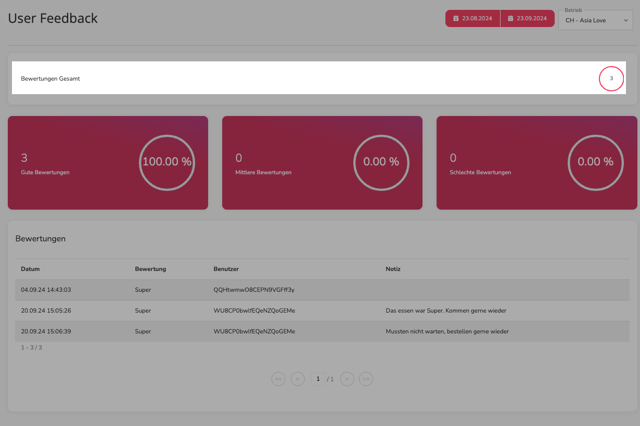Click the Bewertungen table heading
The image size is (640, 426).
41,239
